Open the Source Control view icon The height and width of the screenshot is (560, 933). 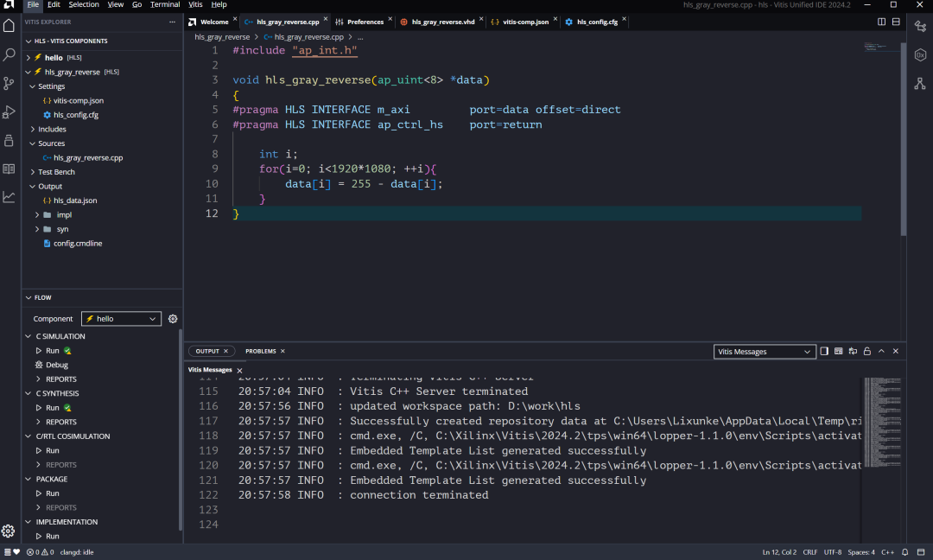pos(9,83)
